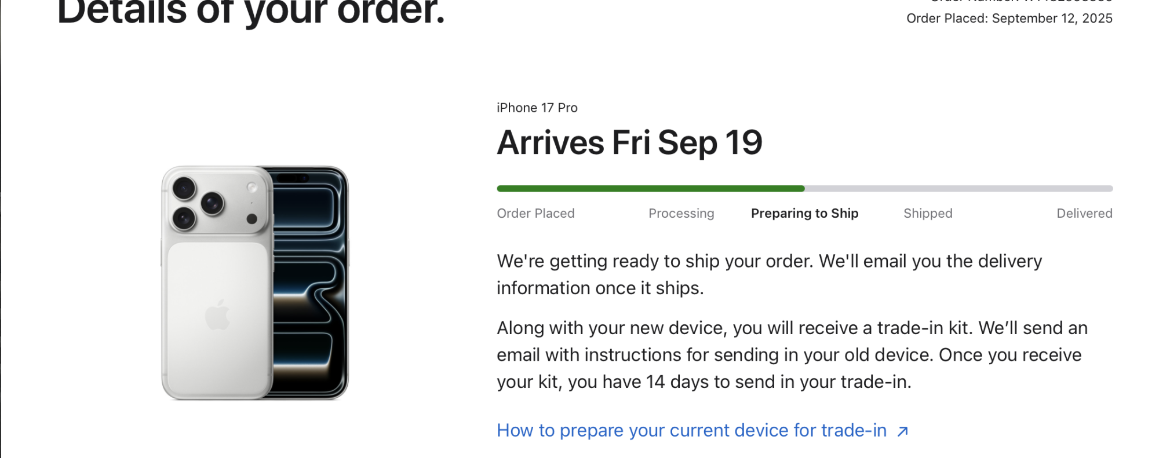Image resolution: width=1159 pixels, height=458 pixels.
Task: Click the Apple logo on the iPhone back
Action: click(x=217, y=315)
